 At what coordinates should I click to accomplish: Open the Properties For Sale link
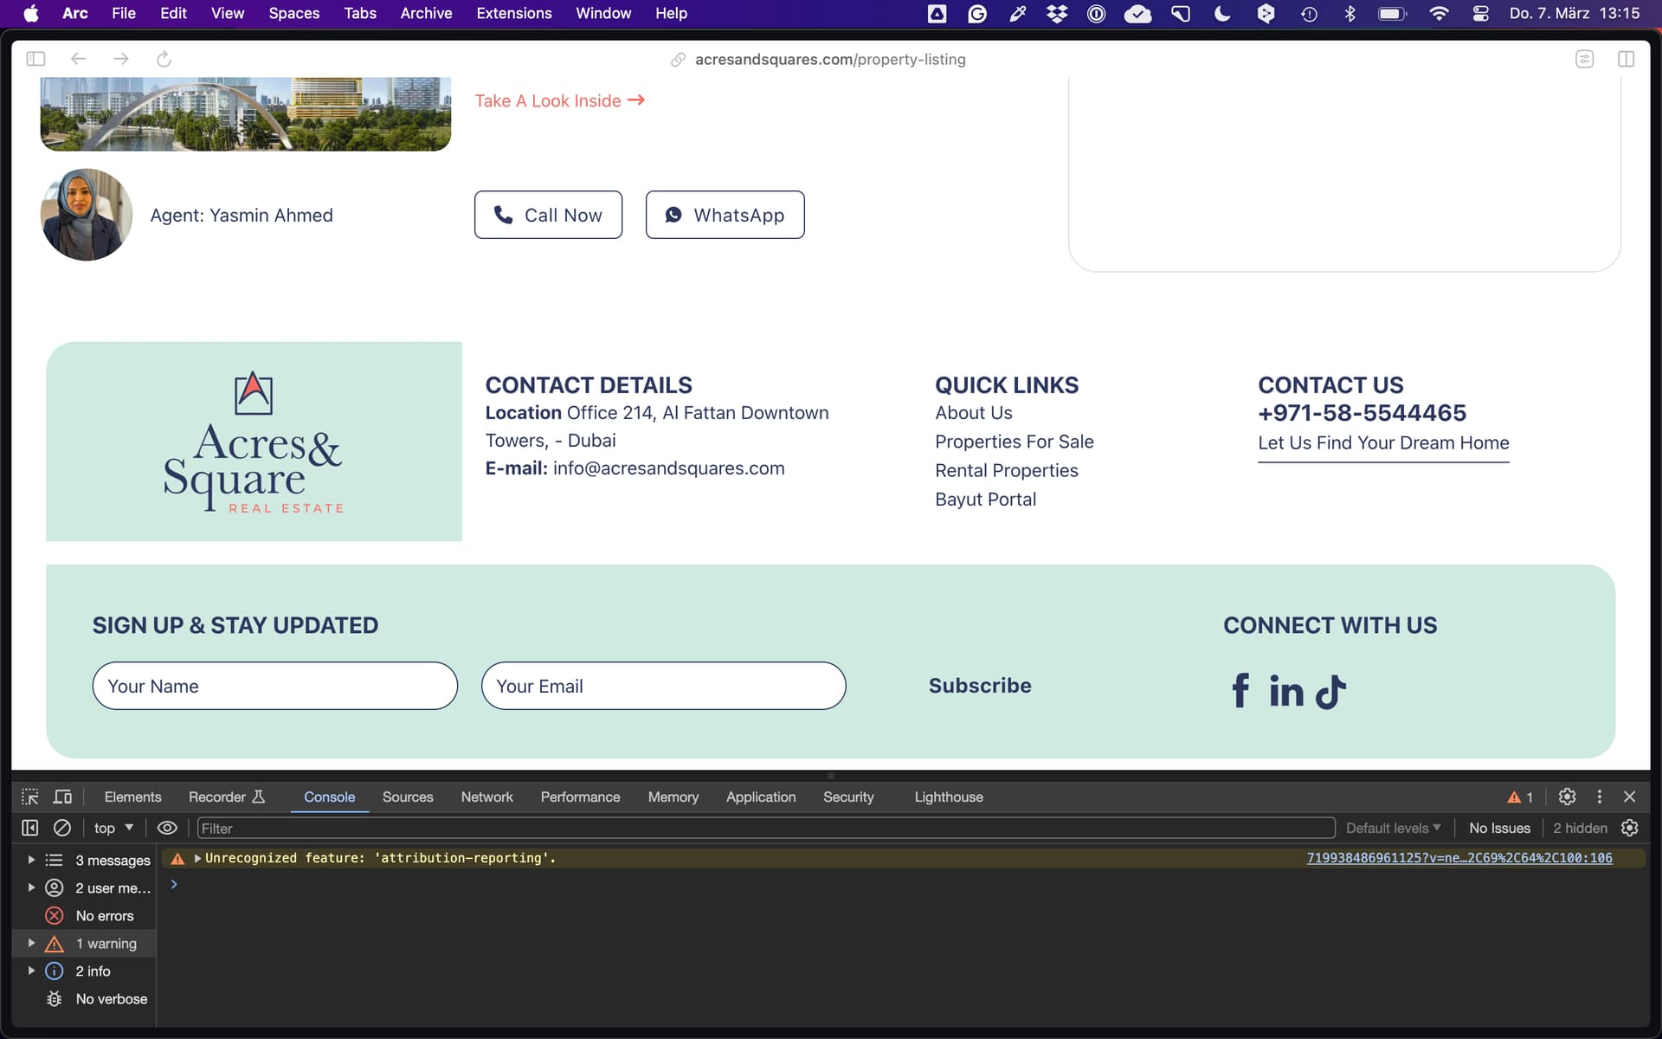click(x=1015, y=442)
